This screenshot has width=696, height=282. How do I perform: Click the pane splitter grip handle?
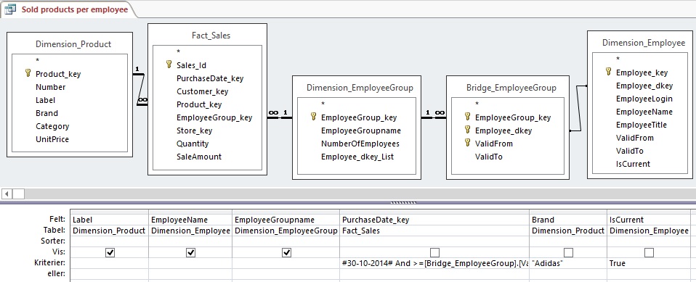coord(403,203)
